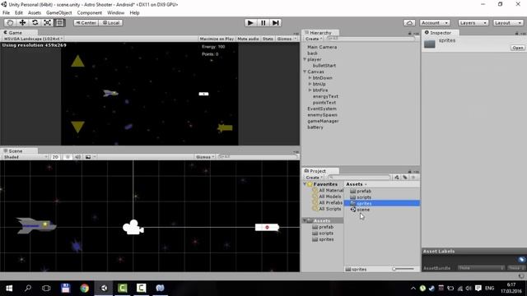
Task: Toggle scene lighting sun icon
Action: click(68, 157)
